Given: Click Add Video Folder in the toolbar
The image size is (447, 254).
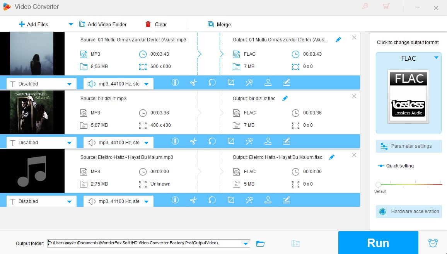Looking at the screenshot, I should [103, 24].
